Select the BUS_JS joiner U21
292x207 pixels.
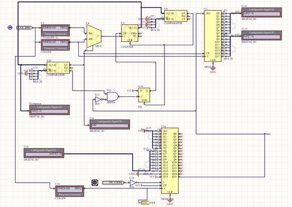[35, 75]
